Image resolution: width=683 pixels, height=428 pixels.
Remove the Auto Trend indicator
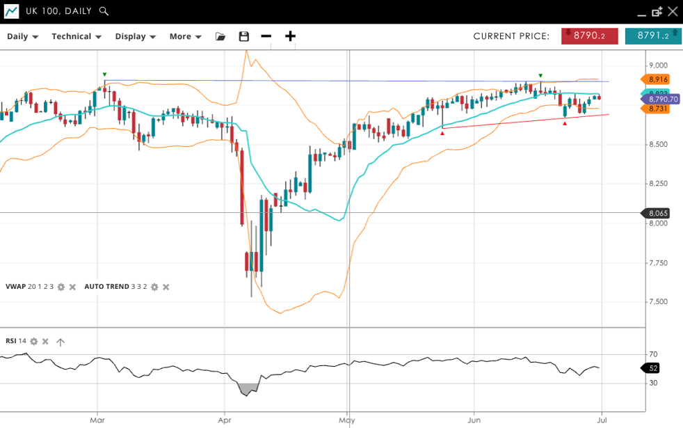click(x=166, y=287)
